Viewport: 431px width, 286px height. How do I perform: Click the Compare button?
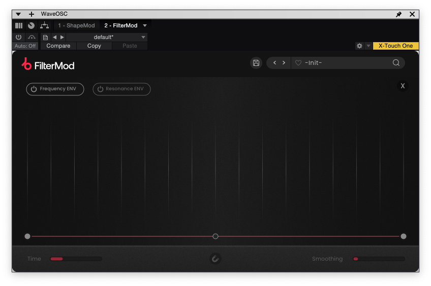(x=58, y=46)
